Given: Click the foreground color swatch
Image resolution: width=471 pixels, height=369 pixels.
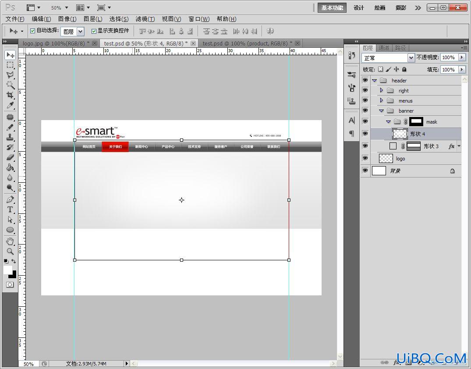Looking at the screenshot, I should coord(8,270).
